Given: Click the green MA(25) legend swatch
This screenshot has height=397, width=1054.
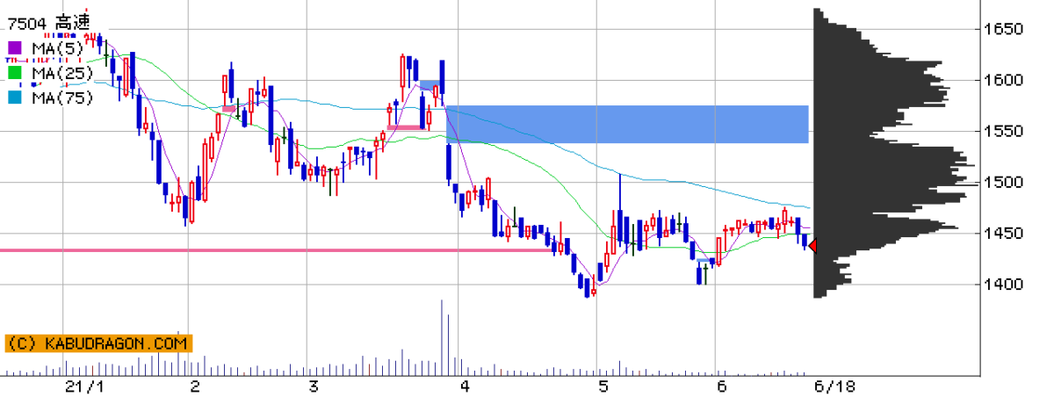Looking at the screenshot, I should 15,72.
